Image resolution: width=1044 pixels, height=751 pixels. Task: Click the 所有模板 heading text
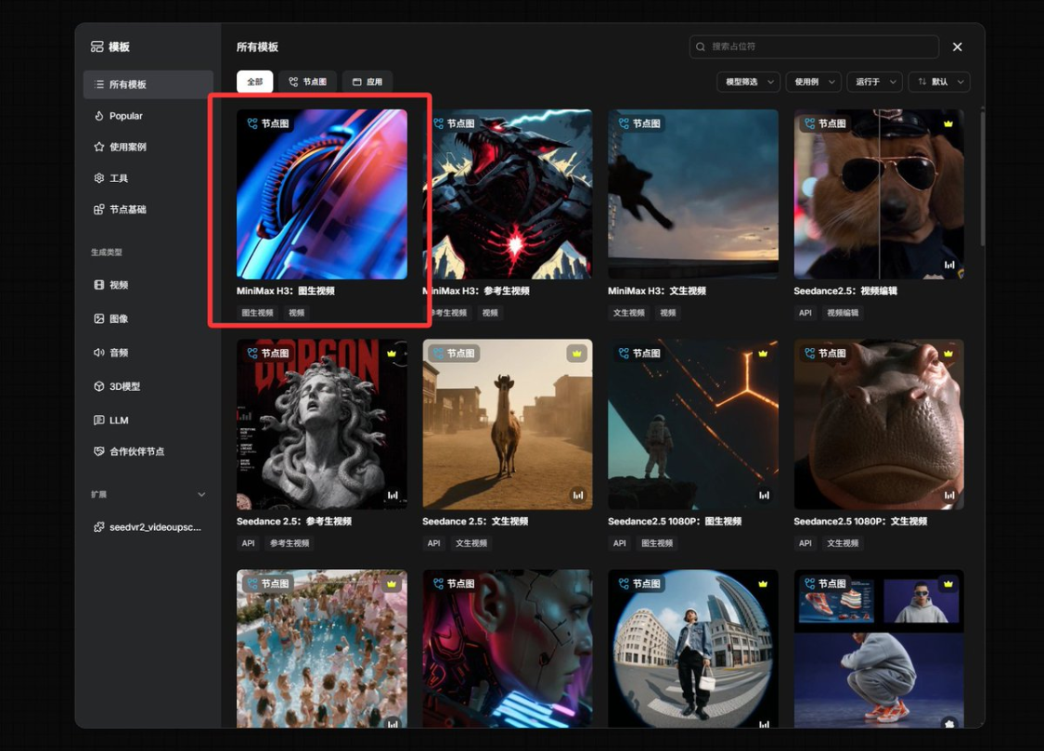click(257, 46)
